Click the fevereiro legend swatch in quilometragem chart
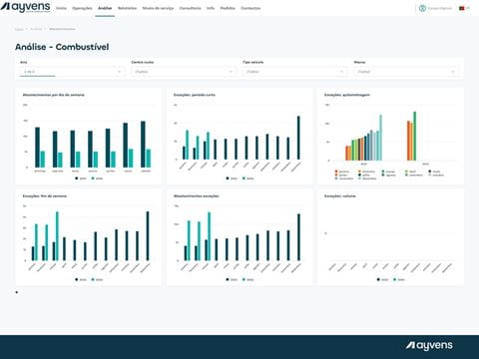 pos(359,172)
